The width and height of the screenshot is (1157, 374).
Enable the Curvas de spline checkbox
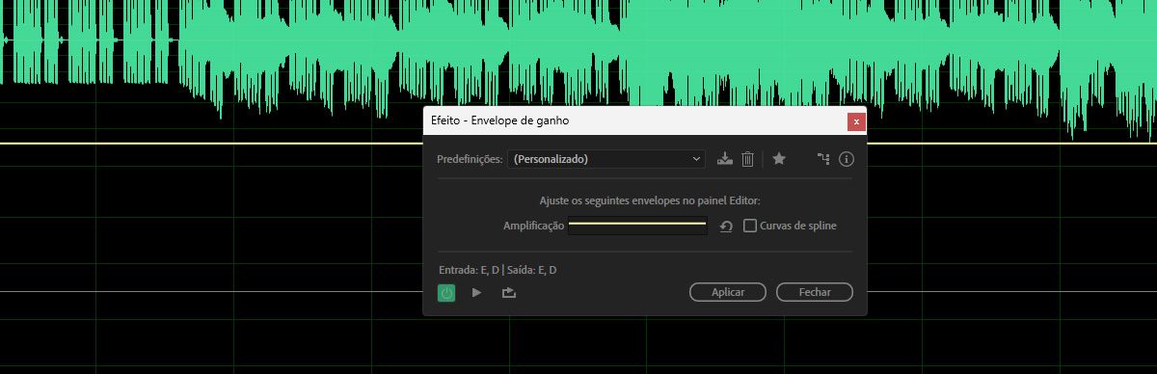pos(750,226)
